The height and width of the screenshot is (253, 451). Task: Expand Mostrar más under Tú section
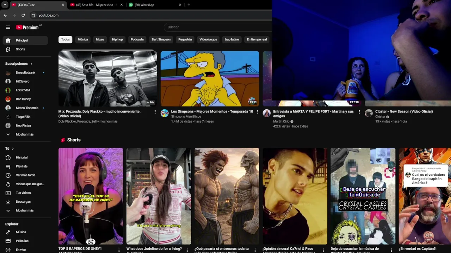coord(25,210)
